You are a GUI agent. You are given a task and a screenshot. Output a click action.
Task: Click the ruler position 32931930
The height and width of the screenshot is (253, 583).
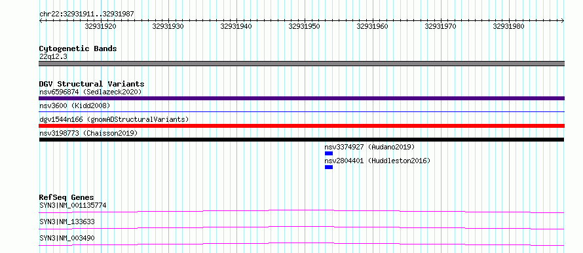tap(168, 26)
